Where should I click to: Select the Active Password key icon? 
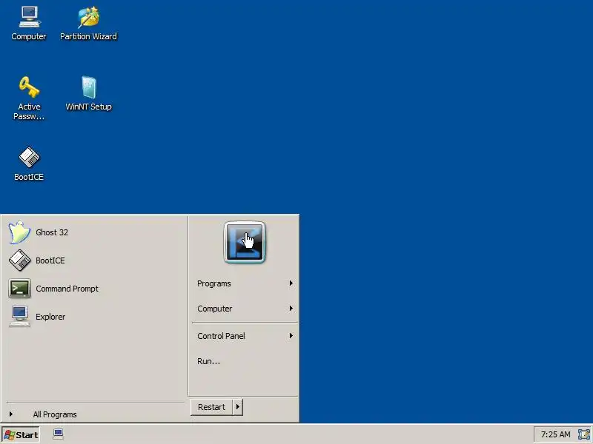(29, 98)
